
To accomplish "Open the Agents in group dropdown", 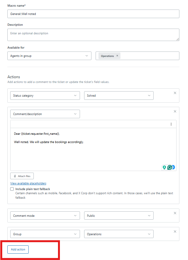I will tap(49, 56).
